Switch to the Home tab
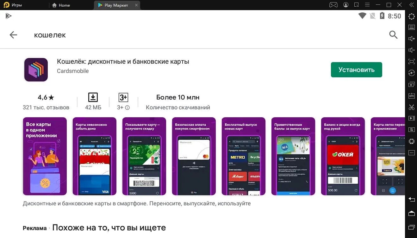The image size is (417, 238). pyautogui.click(x=61, y=5)
